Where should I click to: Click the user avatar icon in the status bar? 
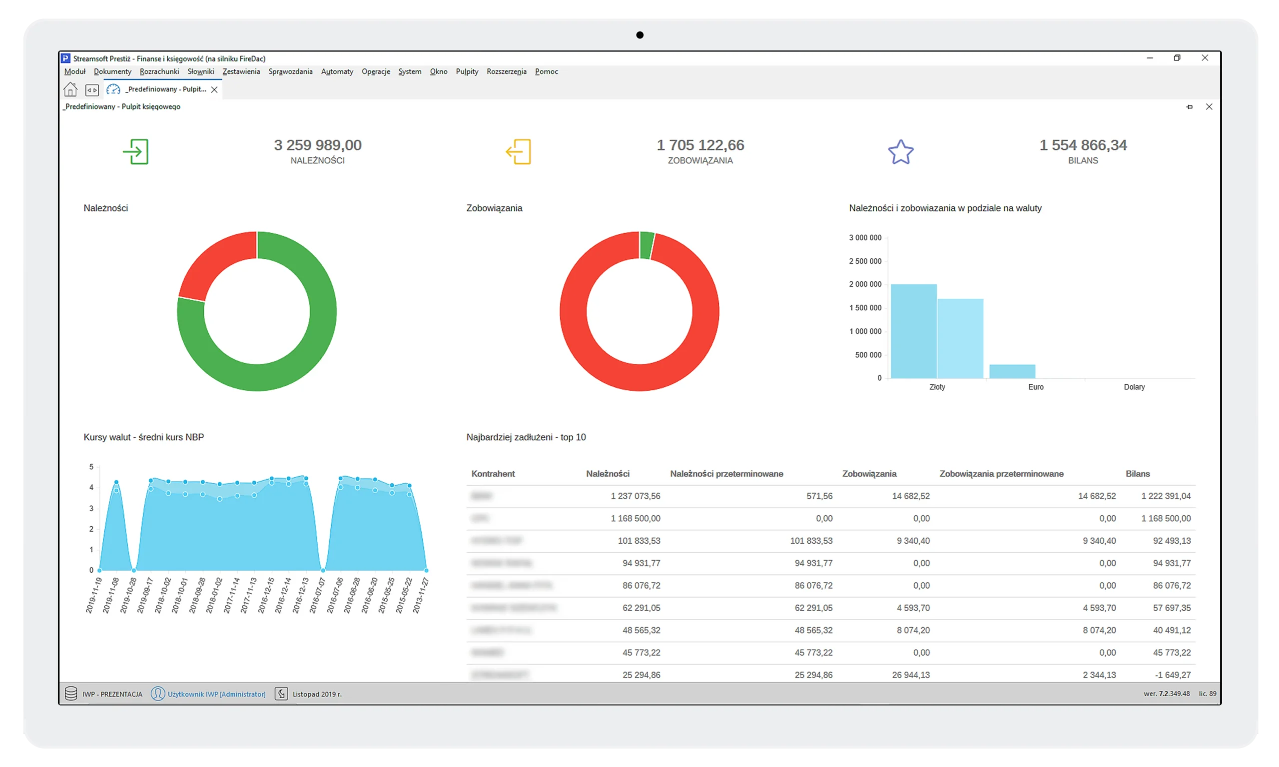pyautogui.click(x=157, y=694)
